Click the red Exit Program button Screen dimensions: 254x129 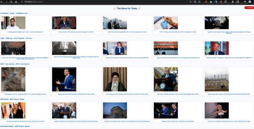click(x=249, y=8)
